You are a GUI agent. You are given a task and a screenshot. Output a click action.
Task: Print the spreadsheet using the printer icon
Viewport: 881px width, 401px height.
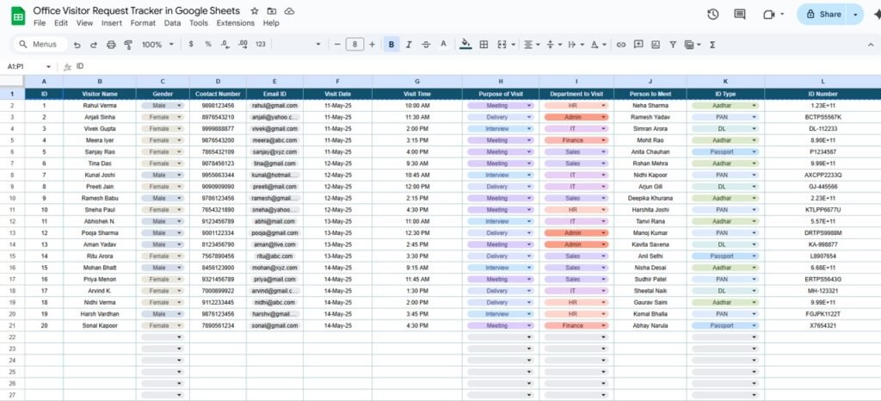pyautogui.click(x=111, y=45)
